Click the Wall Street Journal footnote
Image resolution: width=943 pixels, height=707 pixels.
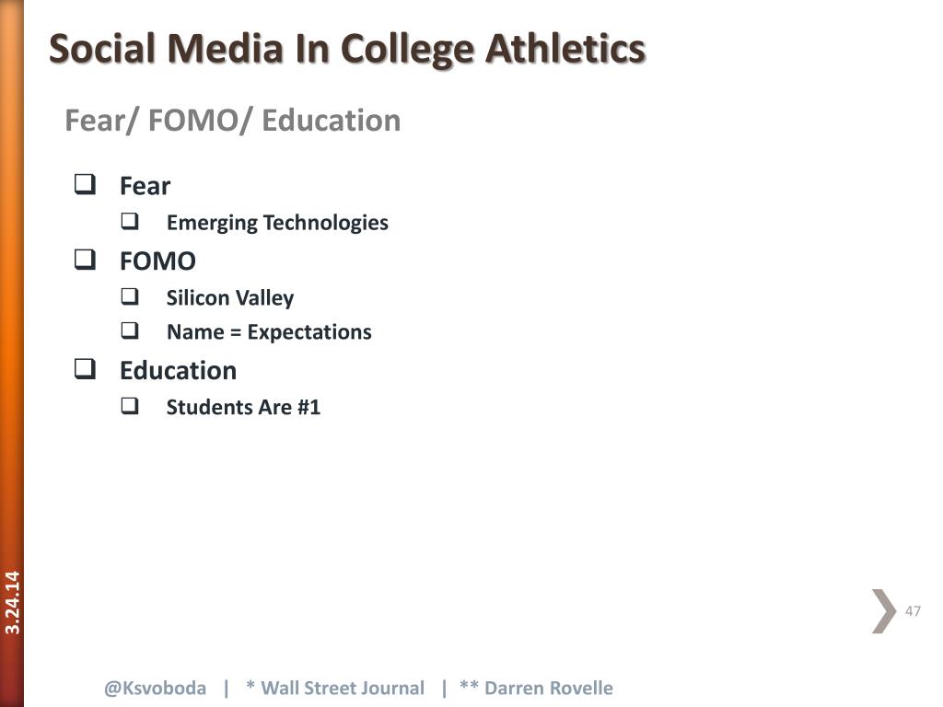click(x=335, y=688)
